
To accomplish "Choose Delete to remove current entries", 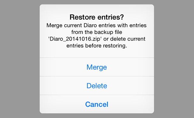I will coord(97,86).
